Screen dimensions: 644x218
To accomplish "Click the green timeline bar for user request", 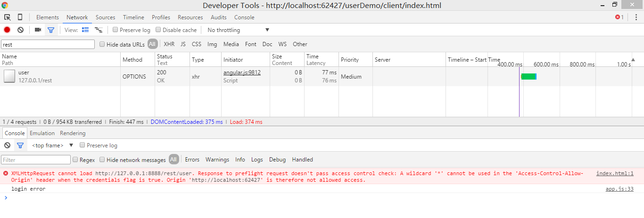I will pos(528,77).
